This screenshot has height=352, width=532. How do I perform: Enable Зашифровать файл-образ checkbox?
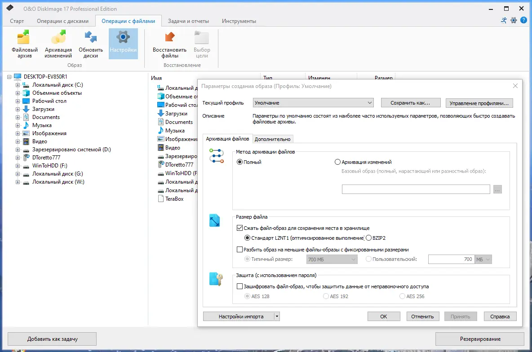pyautogui.click(x=239, y=286)
